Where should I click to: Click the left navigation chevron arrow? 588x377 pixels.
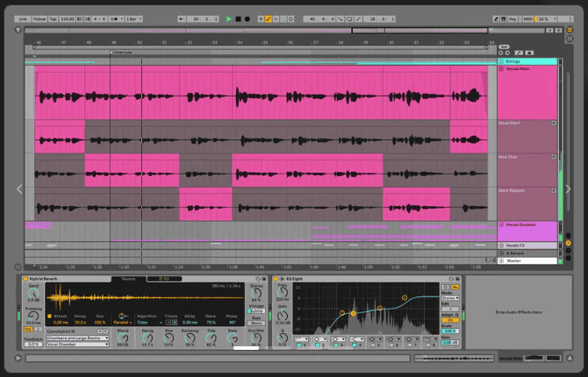19,189
